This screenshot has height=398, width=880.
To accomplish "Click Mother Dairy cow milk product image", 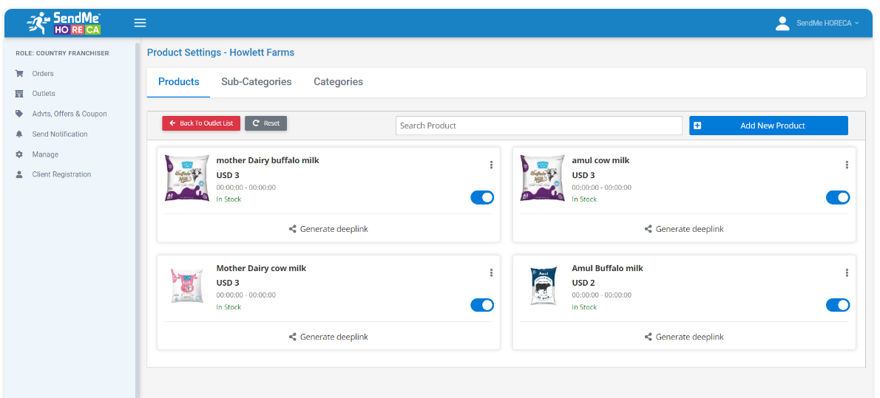I will tap(187, 286).
